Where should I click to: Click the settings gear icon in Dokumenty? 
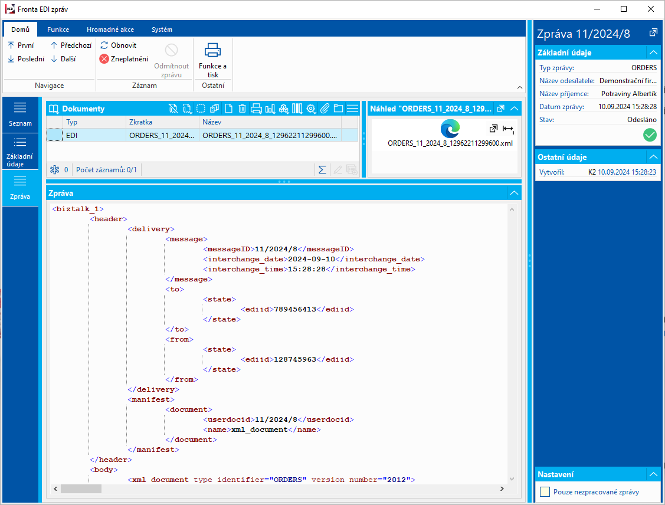click(x=311, y=109)
